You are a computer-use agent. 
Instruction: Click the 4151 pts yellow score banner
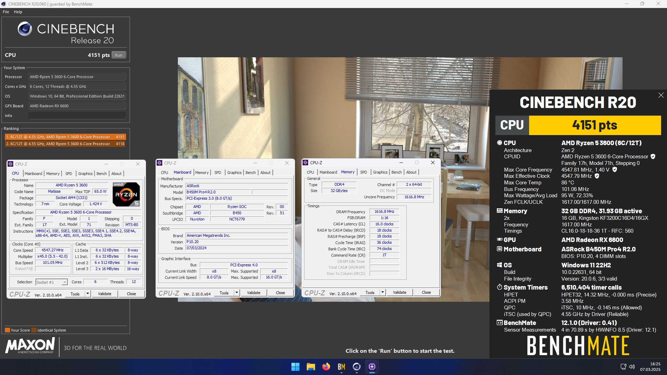595,125
